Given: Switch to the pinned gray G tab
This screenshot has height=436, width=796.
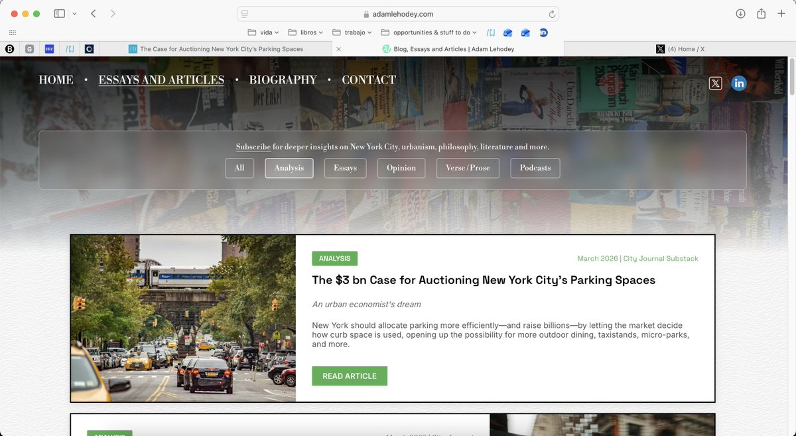Looking at the screenshot, I should click(x=30, y=48).
